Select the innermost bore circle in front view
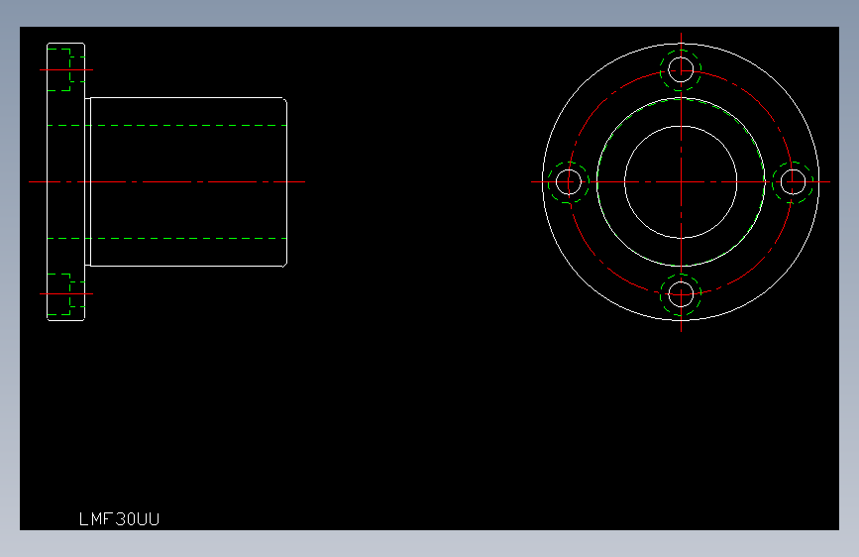Image resolution: width=859 pixels, height=557 pixels. [681, 182]
